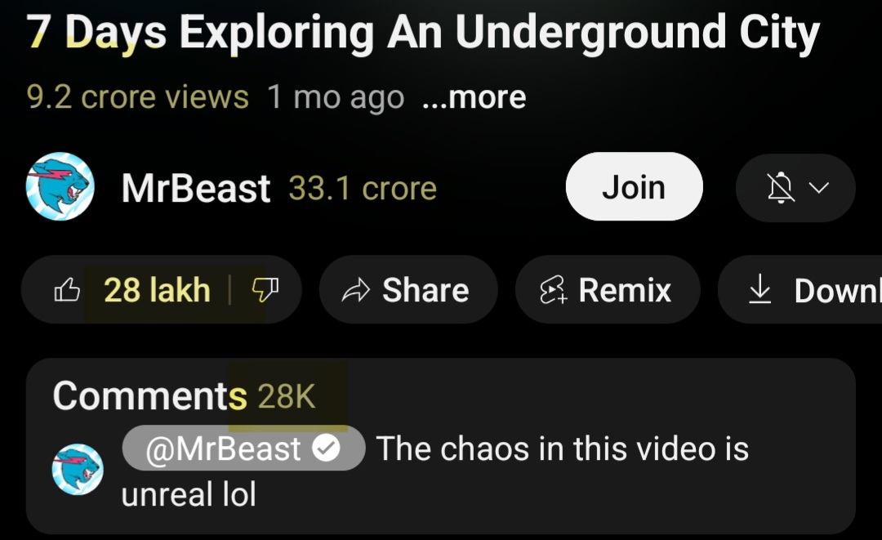Tap the Download arrow icon
The width and height of the screenshot is (882, 540).
tap(760, 289)
